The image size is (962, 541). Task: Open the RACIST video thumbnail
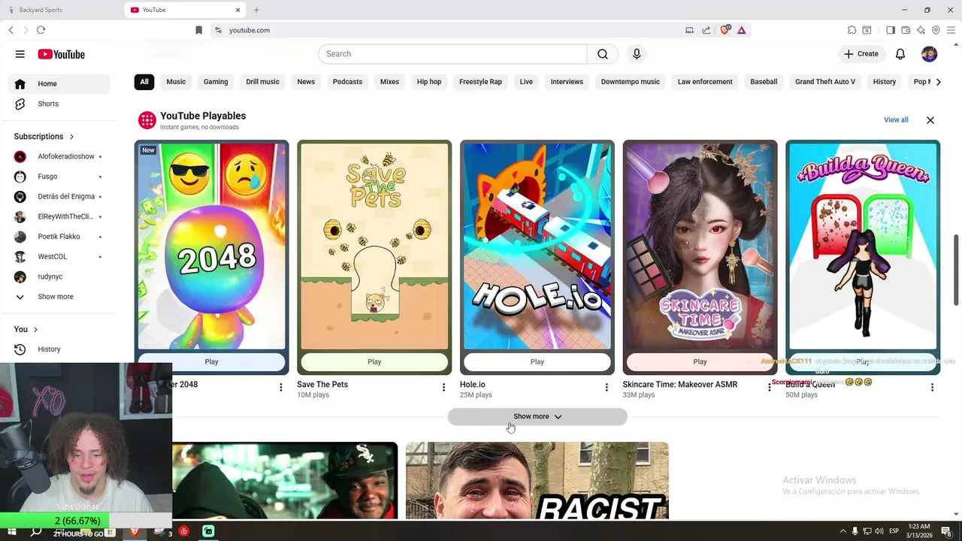tap(537, 481)
